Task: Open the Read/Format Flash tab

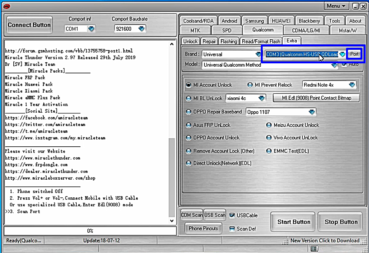Action: click(261, 41)
